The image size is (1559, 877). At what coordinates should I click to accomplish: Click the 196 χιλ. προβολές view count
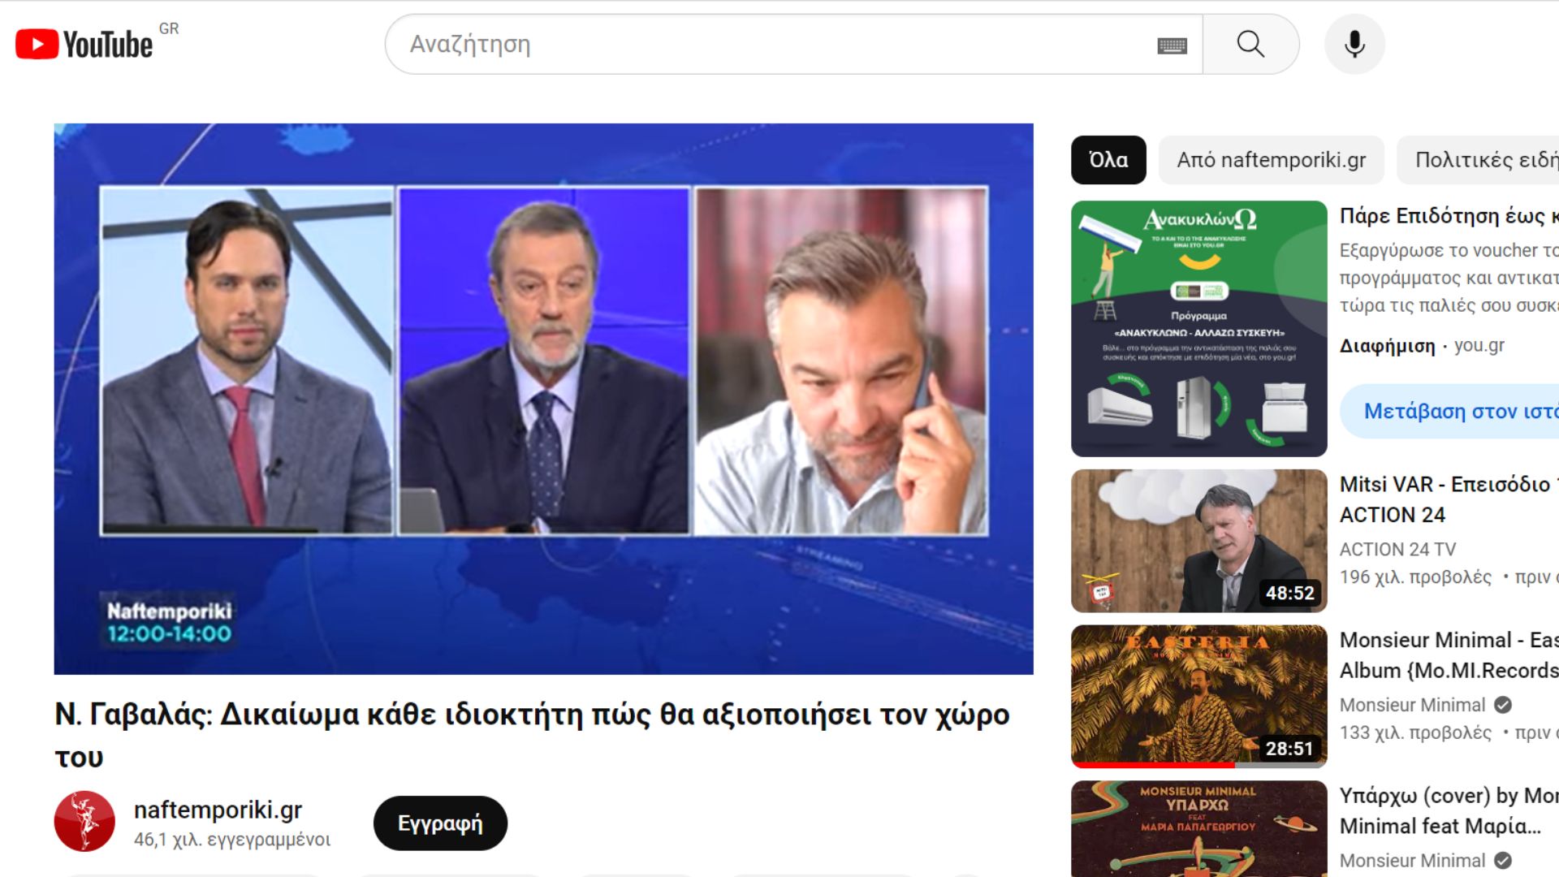pos(1415,577)
